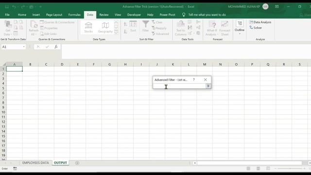The width and height of the screenshot is (311, 175).
Task: Open the Name Box dropdown arrow
Action: click(x=24, y=47)
